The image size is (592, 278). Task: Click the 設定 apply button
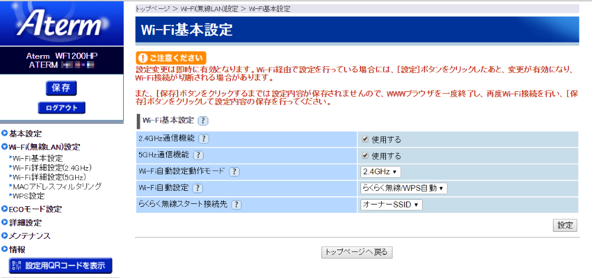pos(565,225)
